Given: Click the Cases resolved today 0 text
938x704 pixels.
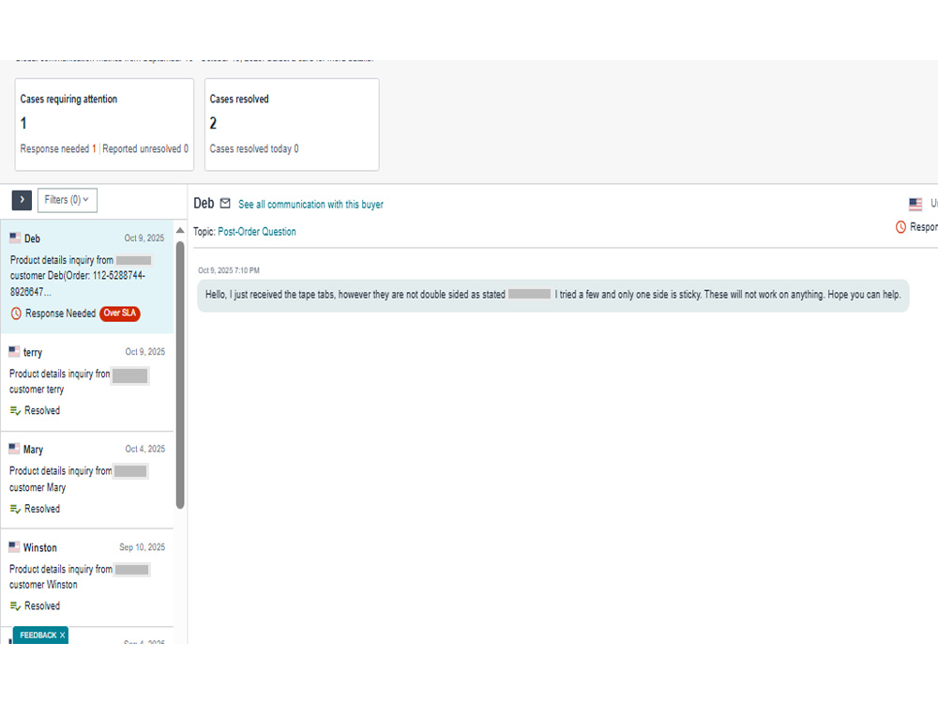Looking at the screenshot, I should click(254, 148).
